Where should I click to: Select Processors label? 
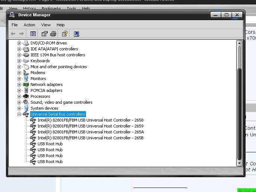point(40,96)
